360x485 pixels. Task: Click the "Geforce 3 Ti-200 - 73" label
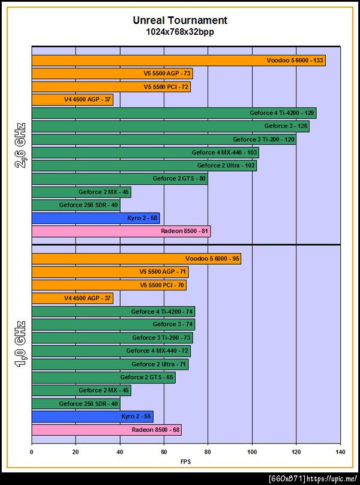pos(161,338)
